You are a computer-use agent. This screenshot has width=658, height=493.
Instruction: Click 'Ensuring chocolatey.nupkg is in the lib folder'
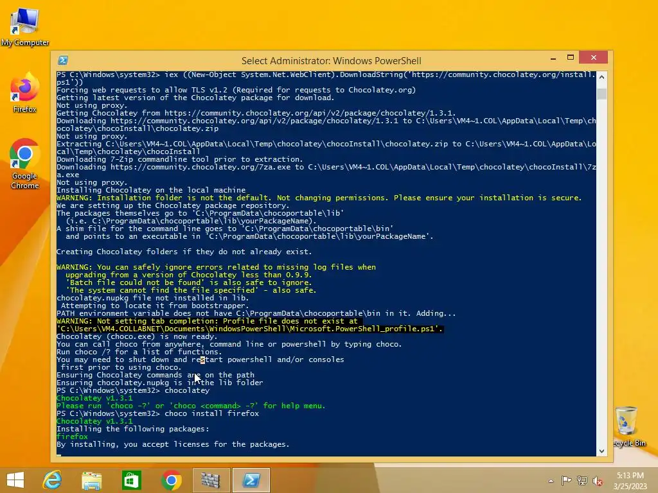click(x=159, y=383)
